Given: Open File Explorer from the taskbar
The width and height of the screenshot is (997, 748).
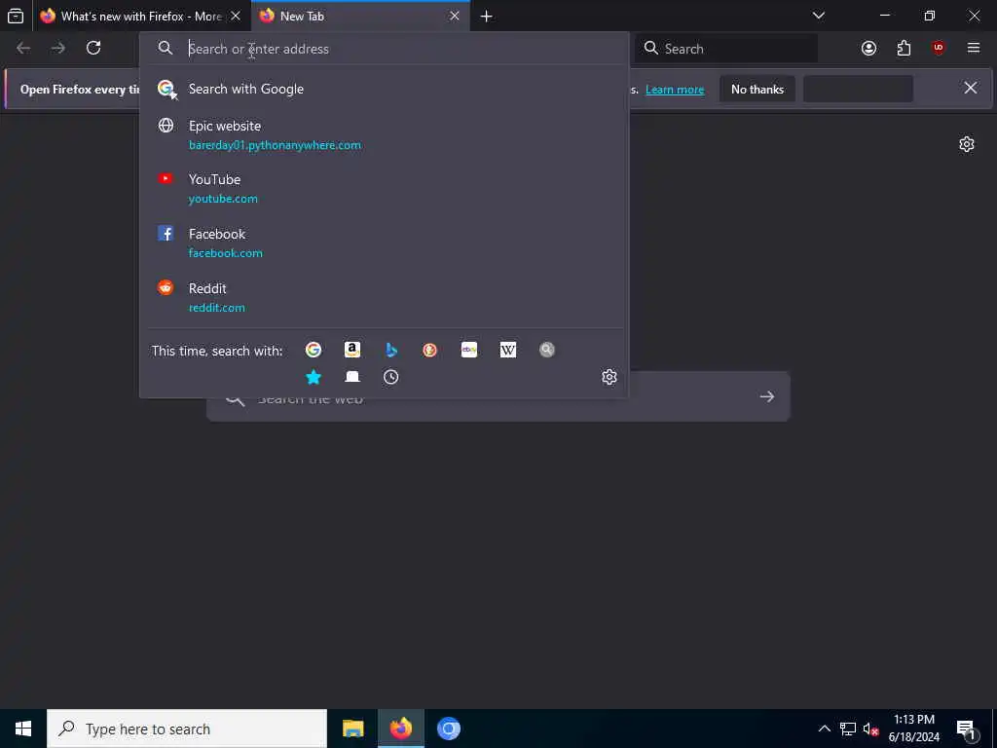Looking at the screenshot, I should (352, 729).
